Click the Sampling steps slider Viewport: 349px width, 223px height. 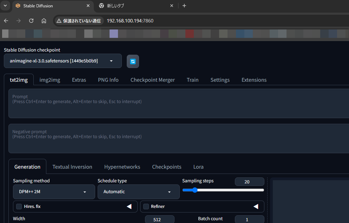(x=223, y=190)
